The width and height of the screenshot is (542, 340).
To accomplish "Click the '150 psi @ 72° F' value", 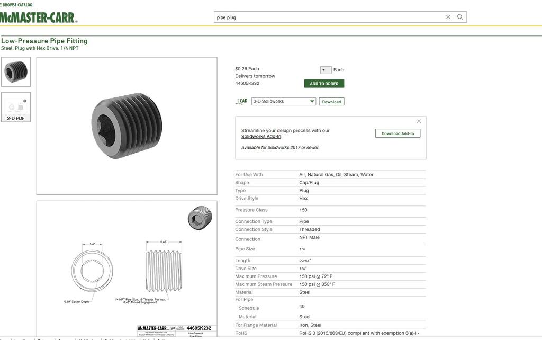I will [x=316, y=276].
